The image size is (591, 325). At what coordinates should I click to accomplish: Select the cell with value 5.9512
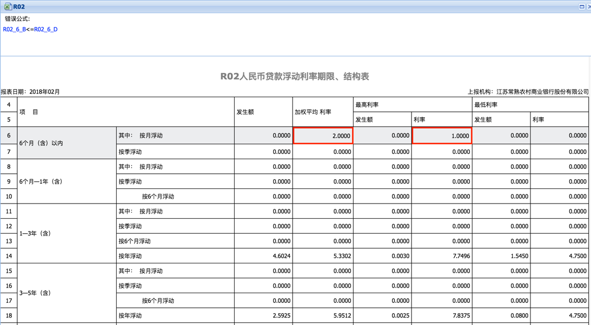(323, 315)
